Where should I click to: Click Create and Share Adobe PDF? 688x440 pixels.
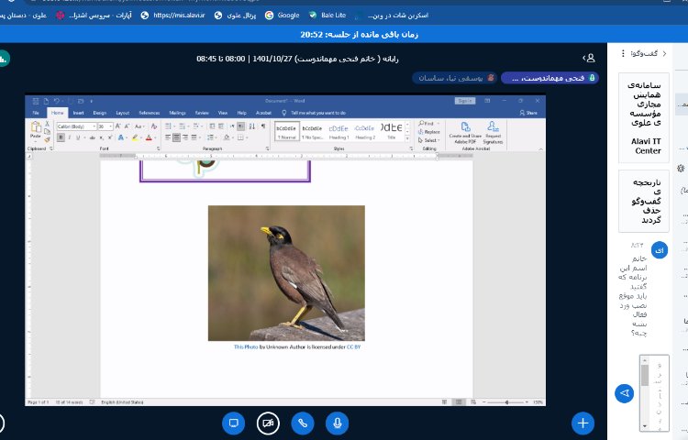[465, 133]
